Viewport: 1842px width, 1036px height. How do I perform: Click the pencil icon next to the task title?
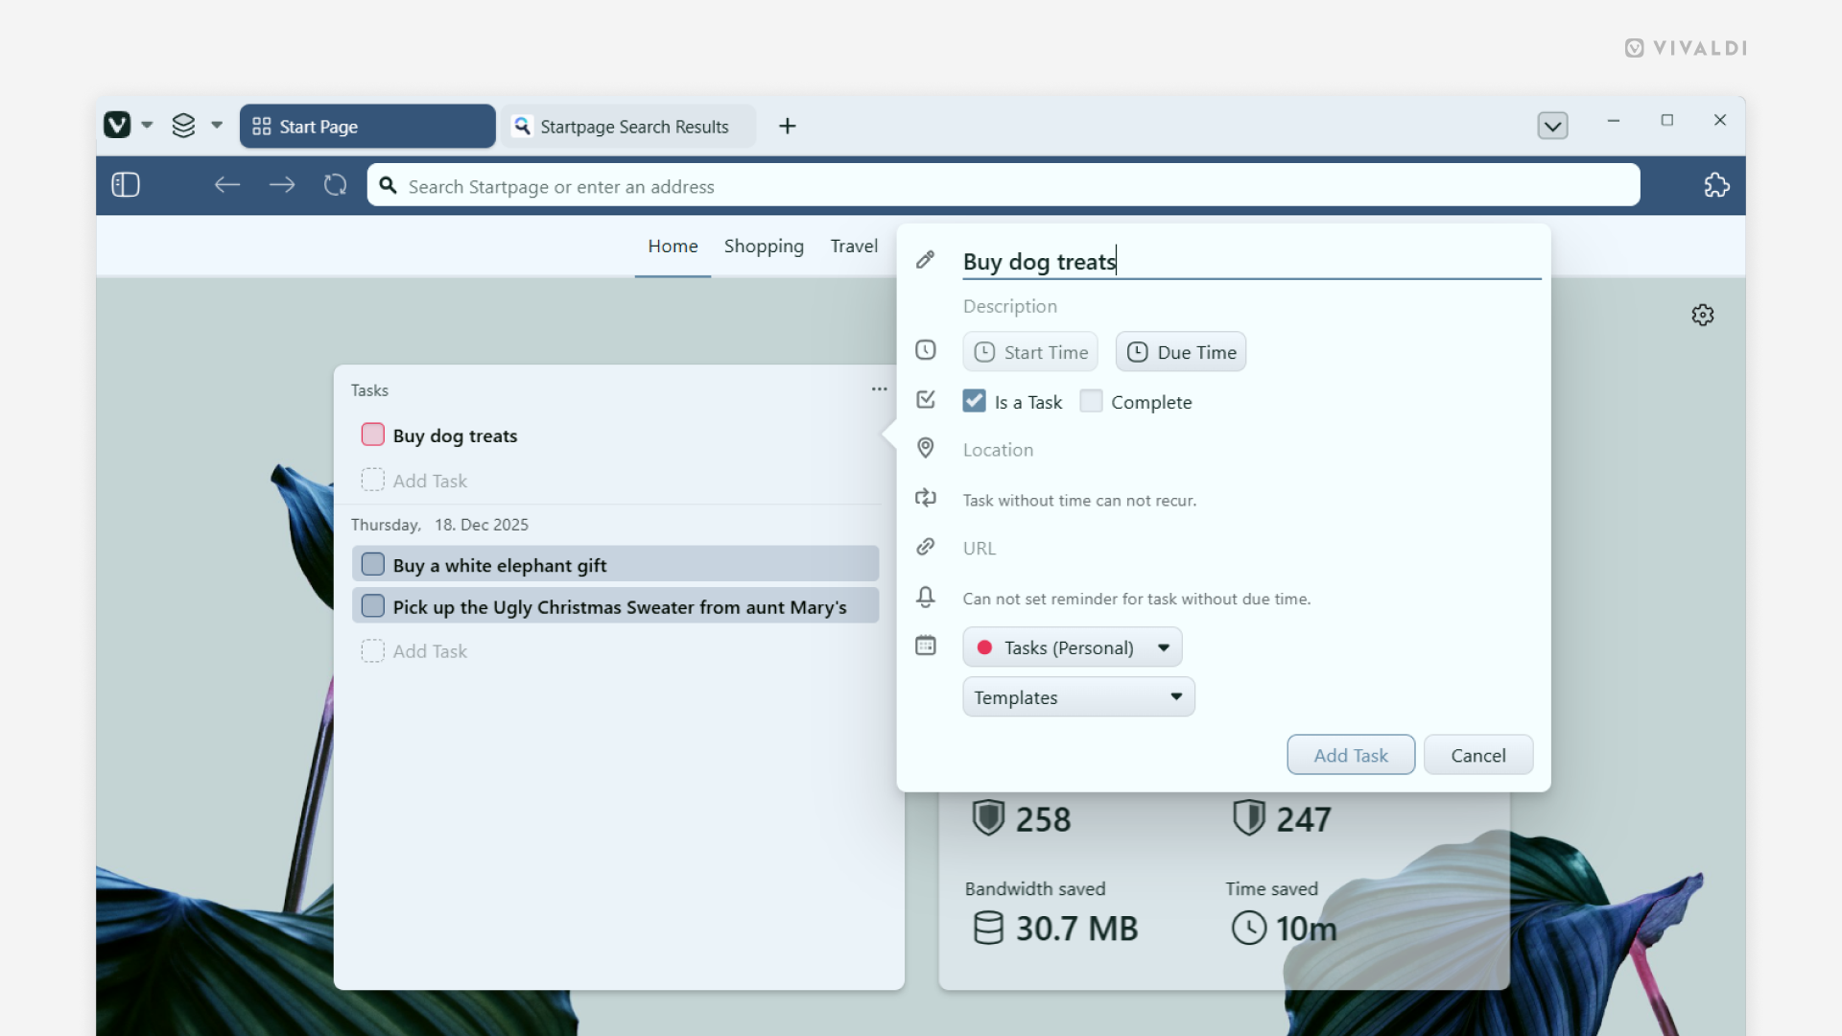tap(925, 259)
